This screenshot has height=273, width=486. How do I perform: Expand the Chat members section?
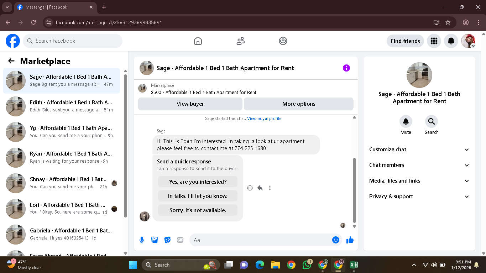[x=419, y=165]
